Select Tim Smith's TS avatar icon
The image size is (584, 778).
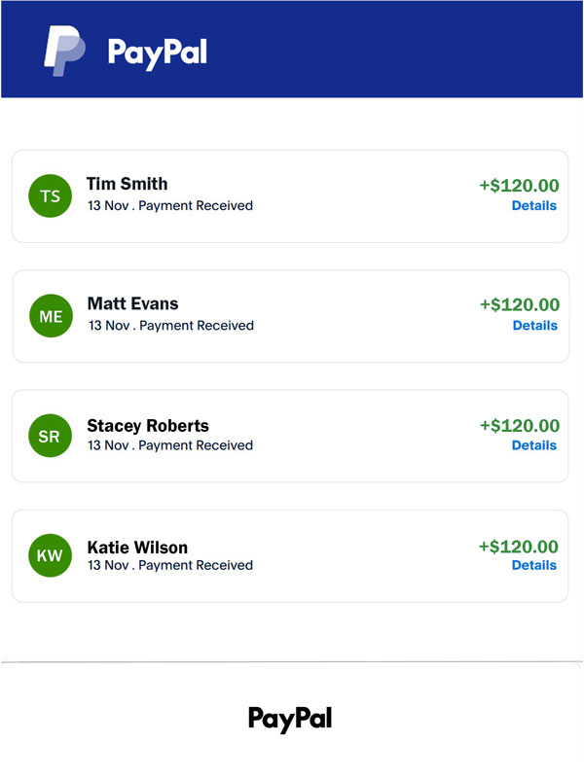point(50,195)
